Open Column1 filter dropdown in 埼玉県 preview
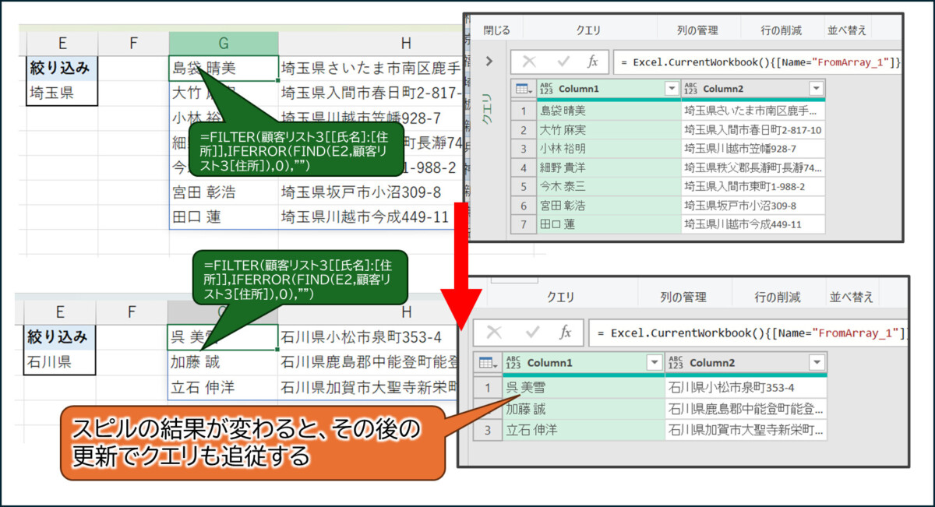This screenshot has width=935, height=507. click(x=672, y=89)
